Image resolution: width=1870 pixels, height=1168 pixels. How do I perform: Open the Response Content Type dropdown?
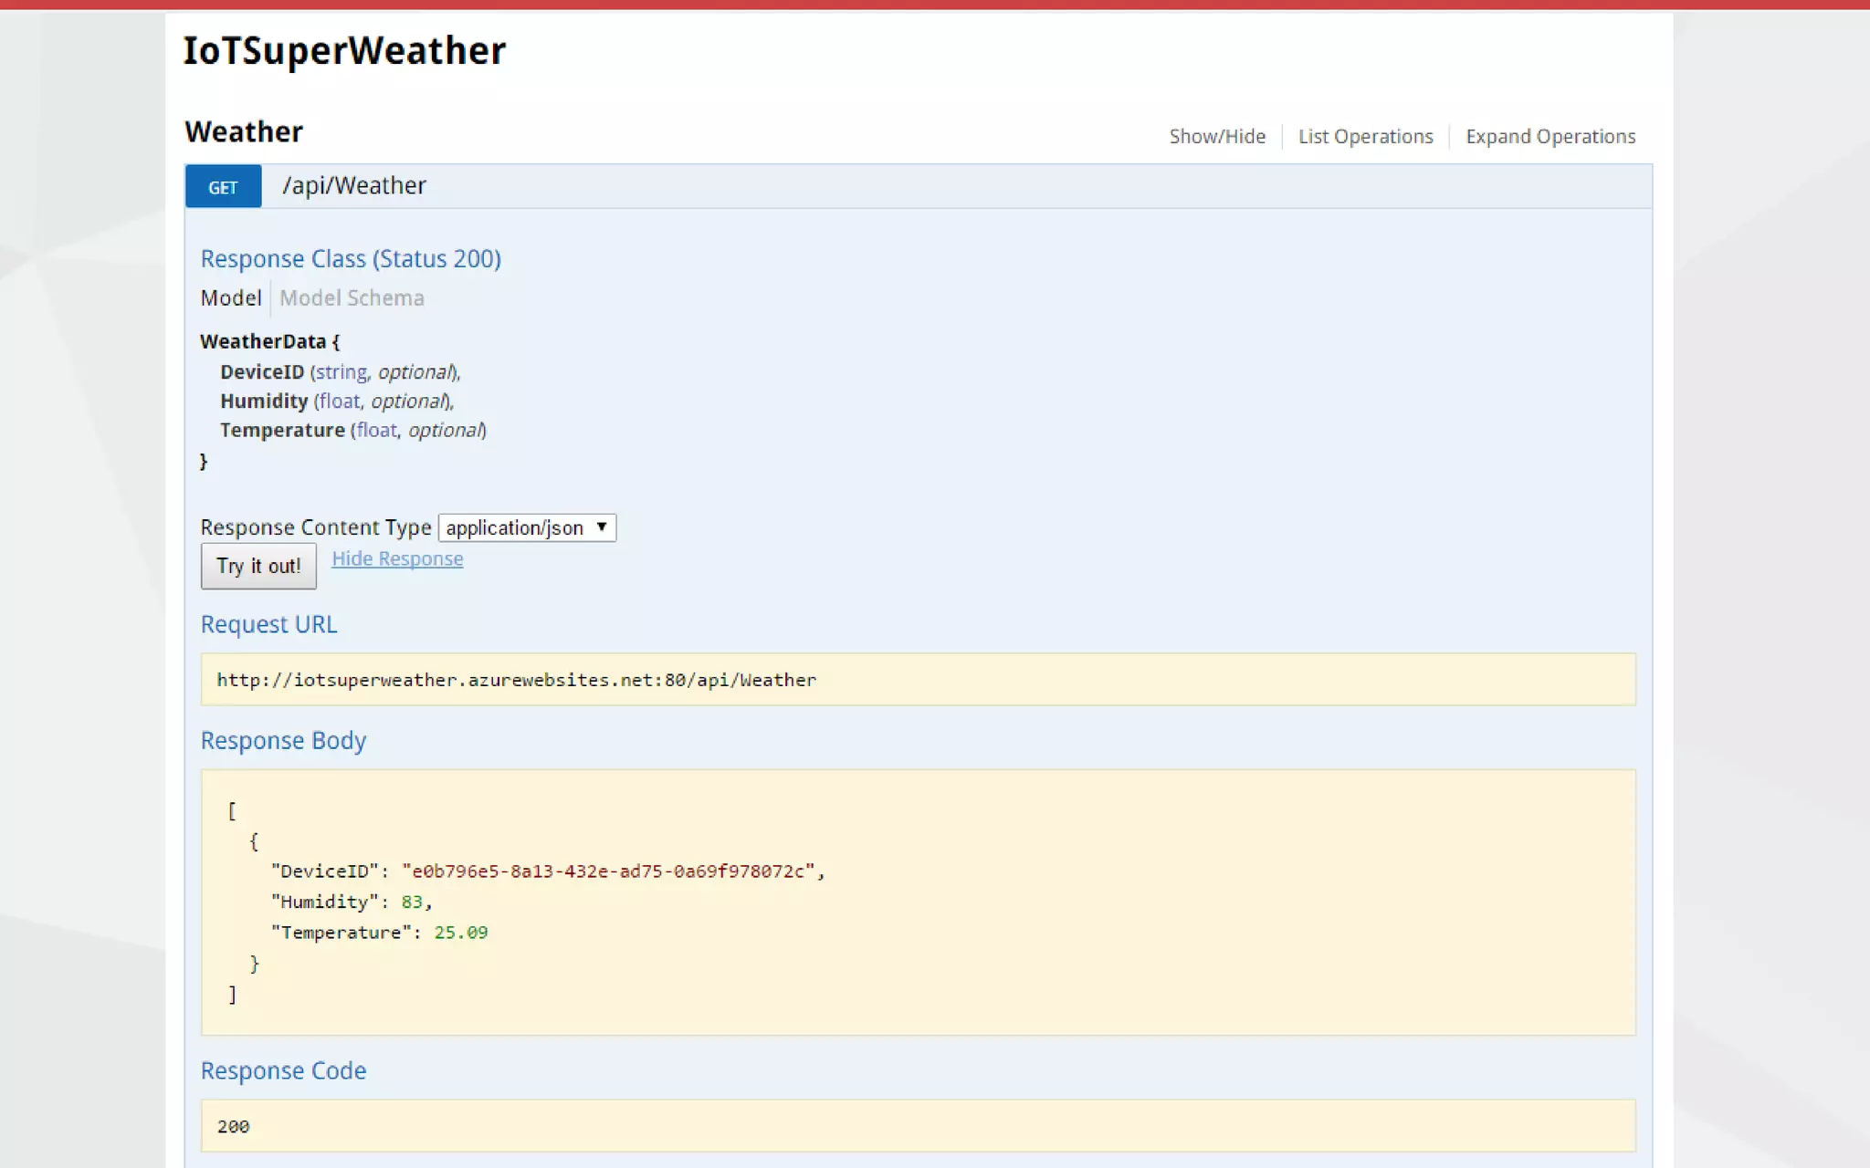coord(527,527)
